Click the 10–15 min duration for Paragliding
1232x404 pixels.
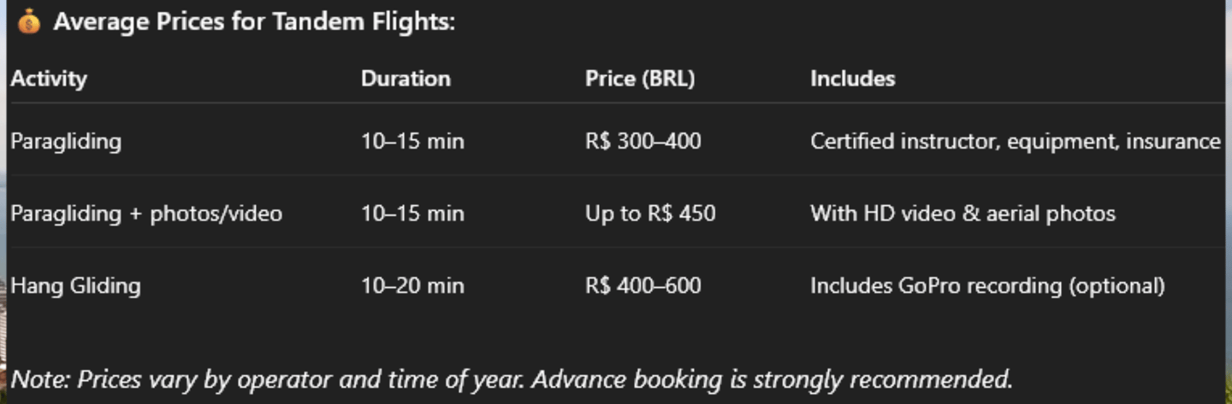tap(412, 141)
